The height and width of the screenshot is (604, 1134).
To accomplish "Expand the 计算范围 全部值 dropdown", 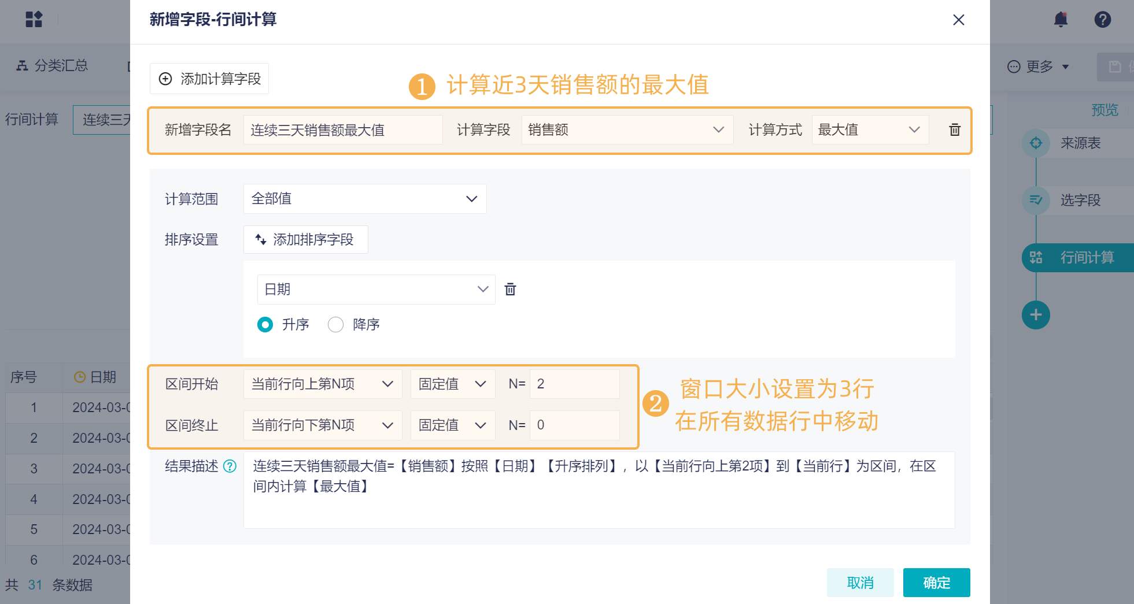I will click(x=364, y=199).
